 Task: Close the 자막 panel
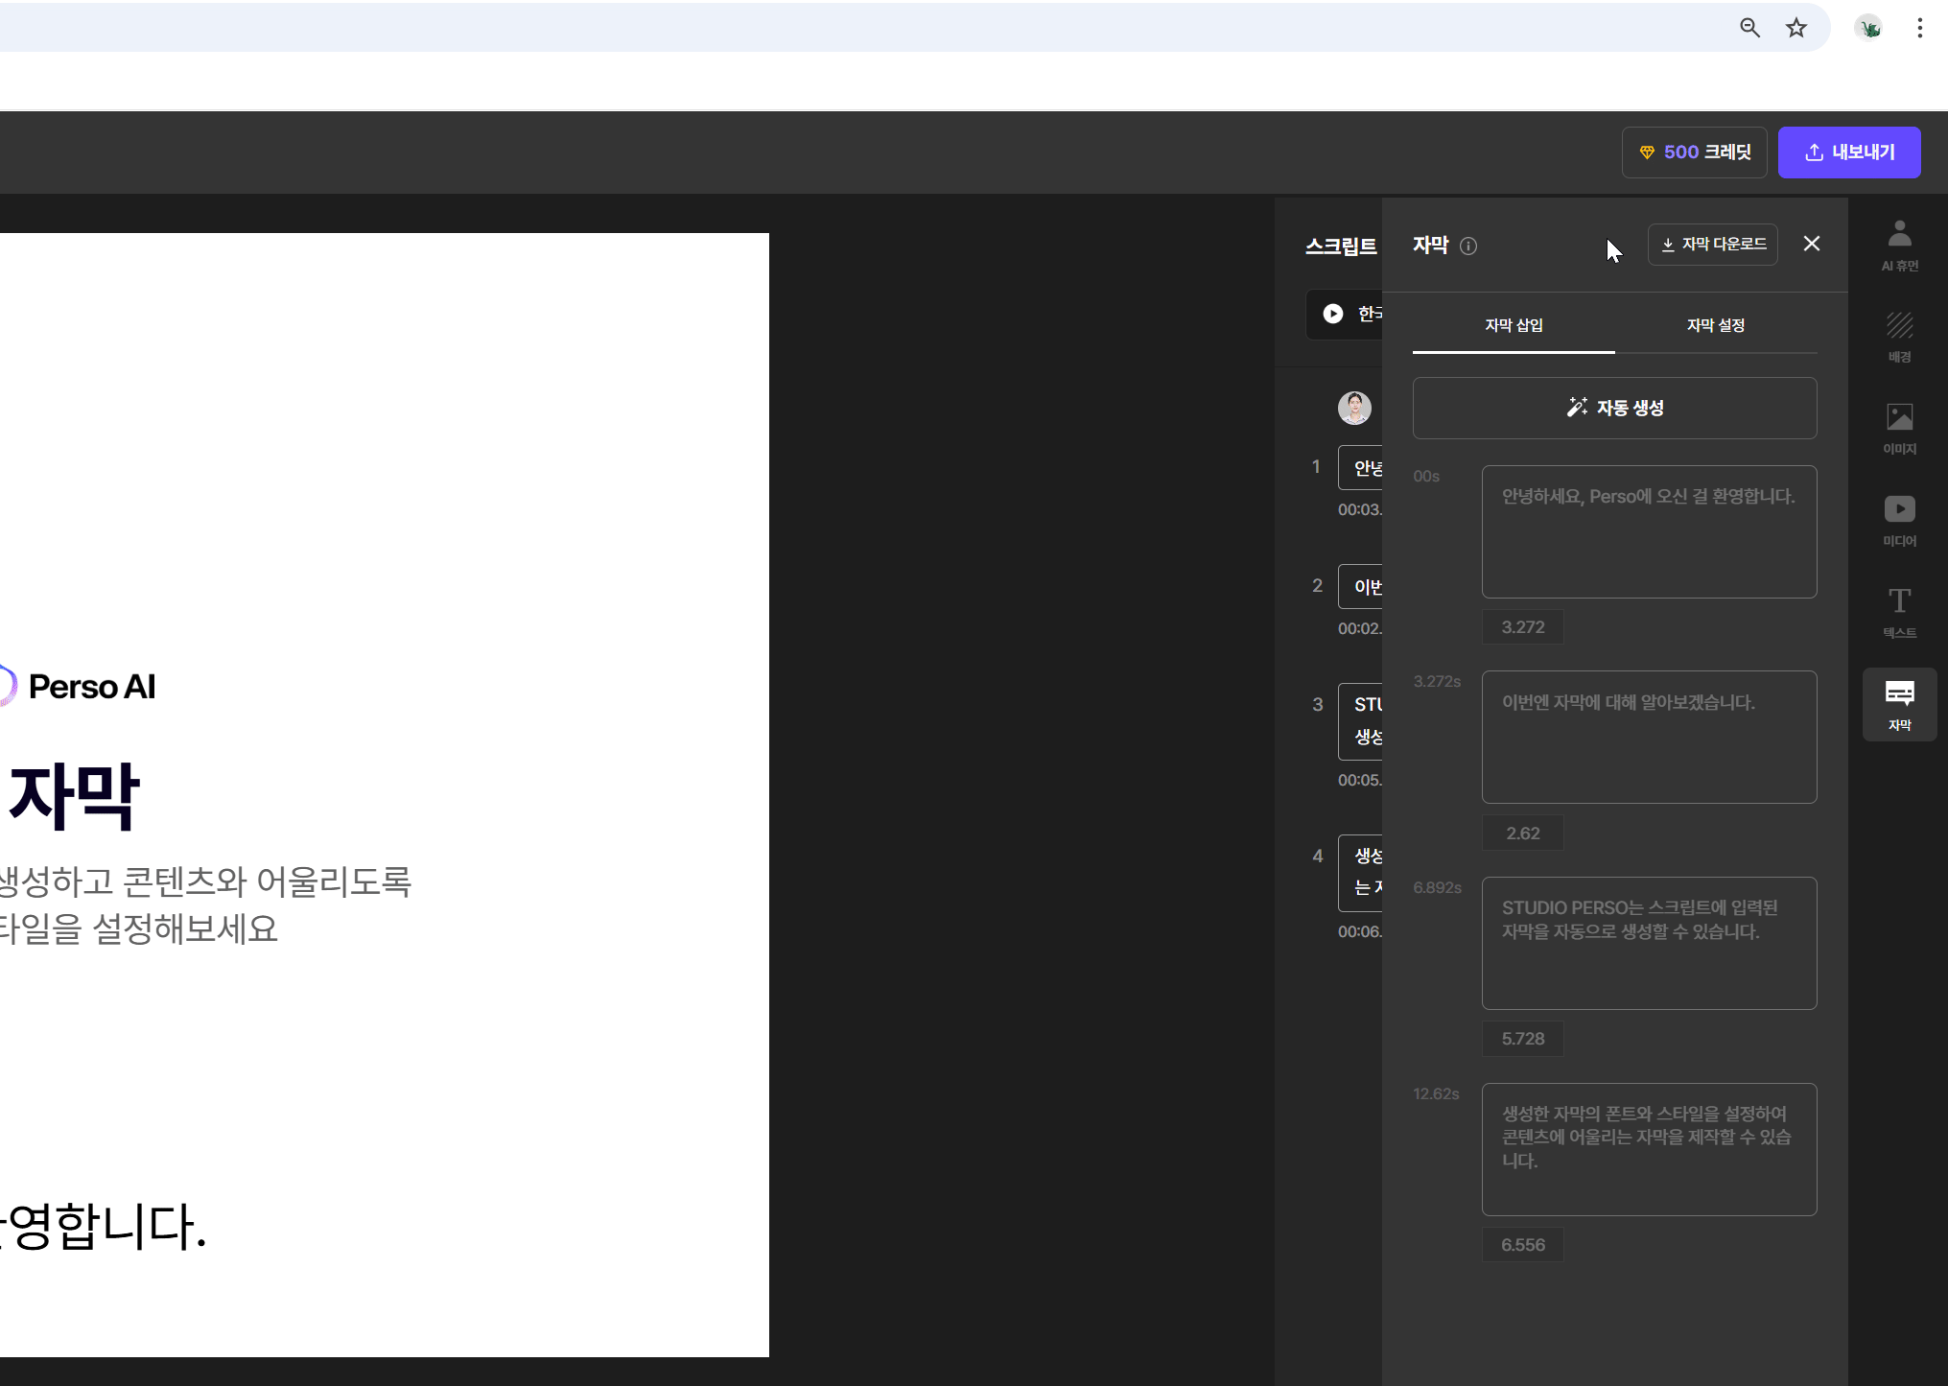pyautogui.click(x=1811, y=244)
